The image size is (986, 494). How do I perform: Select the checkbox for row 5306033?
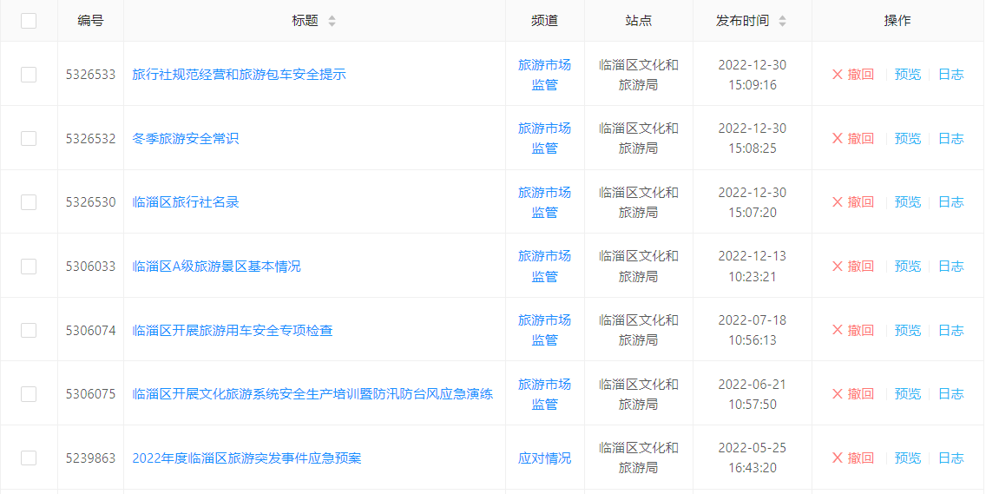tap(29, 267)
